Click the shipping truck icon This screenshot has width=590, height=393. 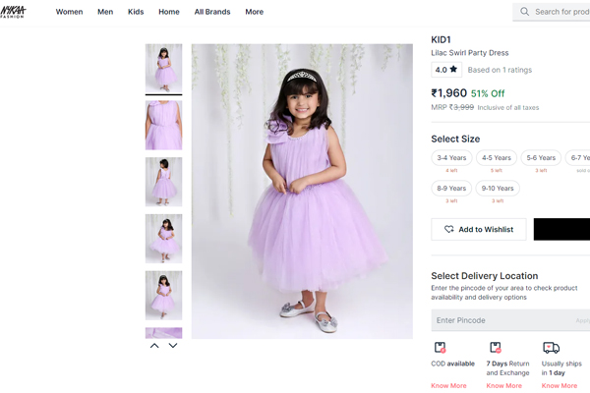[551, 348]
